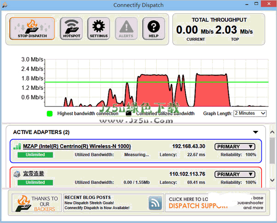Click the green Highest bandwidth legend swatch
Image resolution: width=277 pixels, height=223 pixels.
point(50,114)
